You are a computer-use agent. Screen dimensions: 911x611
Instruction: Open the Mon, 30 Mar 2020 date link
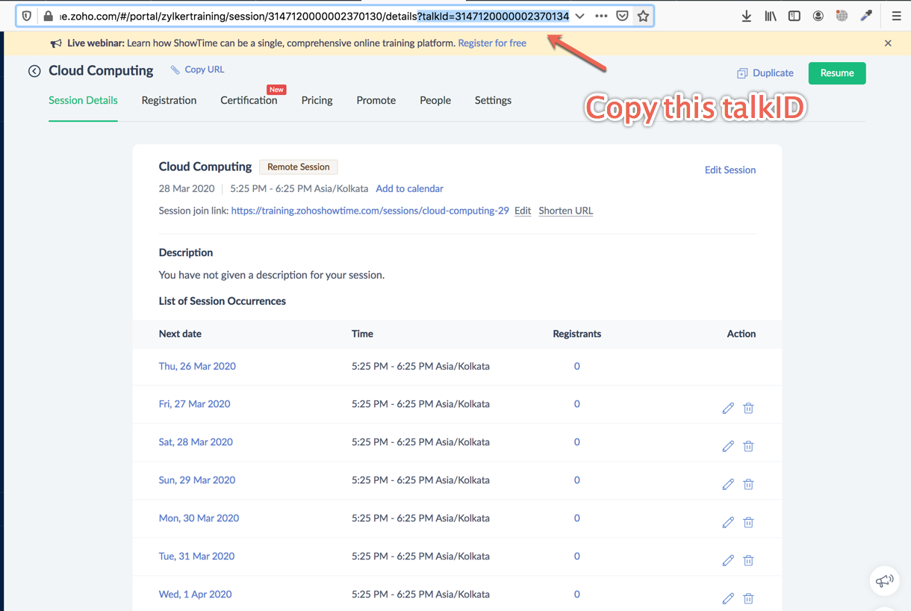pos(199,518)
